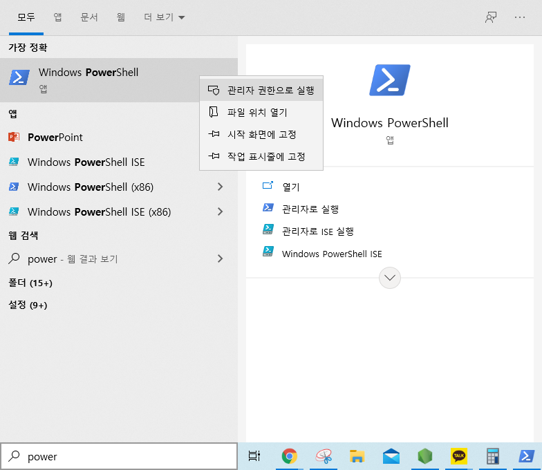Image resolution: width=542 pixels, height=470 pixels.
Task: Open the 더 보기 dropdown
Action: 165,17
